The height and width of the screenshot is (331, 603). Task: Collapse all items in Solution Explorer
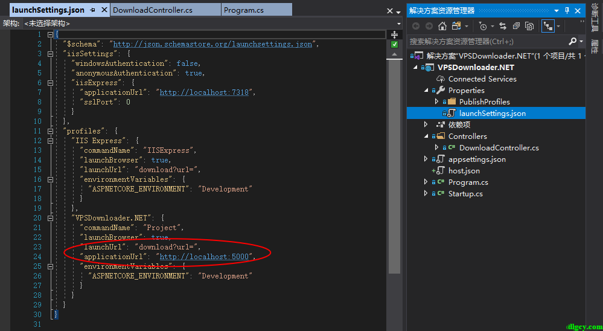[x=516, y=26]
